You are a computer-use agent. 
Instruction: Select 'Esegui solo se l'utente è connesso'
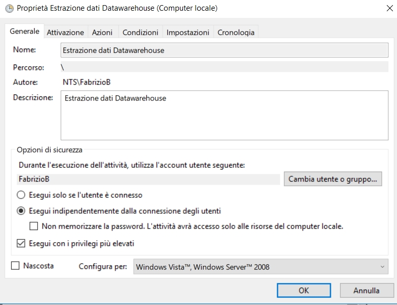pyautogui.click(x=21, y=195)
